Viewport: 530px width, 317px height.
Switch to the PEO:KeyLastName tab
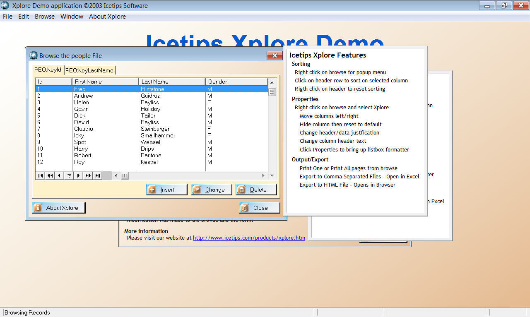(89, 70)
